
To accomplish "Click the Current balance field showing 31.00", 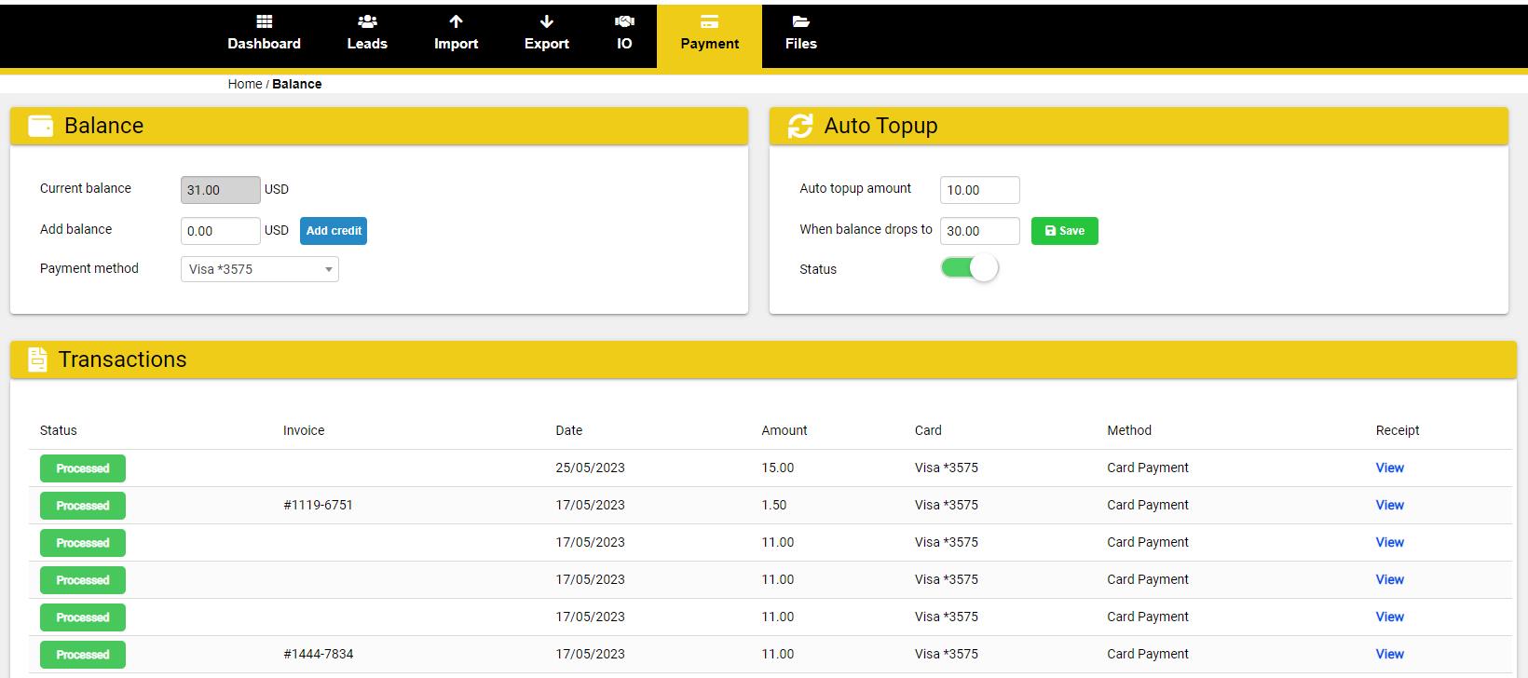I will pyautogui.click(x=221, y=190).
